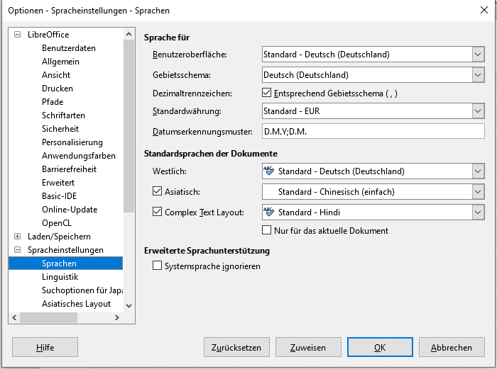Expand the Laden/Speichern tree node
The width and height of the screenshot is (497, 369).
(18, 236)
